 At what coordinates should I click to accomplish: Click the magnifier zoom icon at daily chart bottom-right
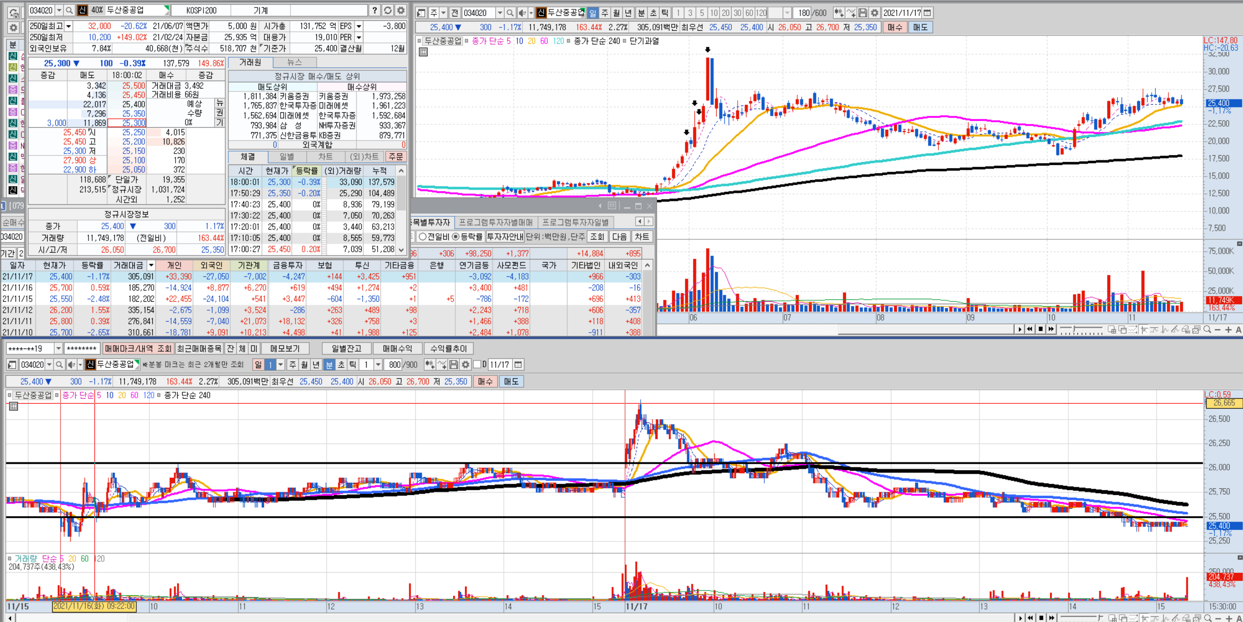[x=1207, y=330]
